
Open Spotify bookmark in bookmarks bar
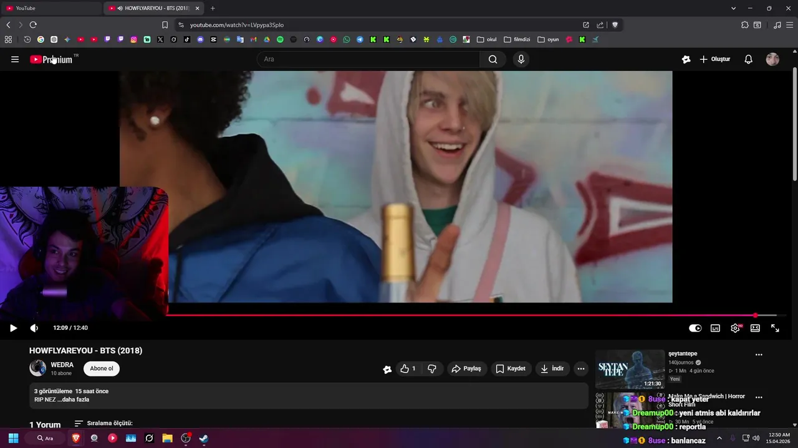point(280,39)
